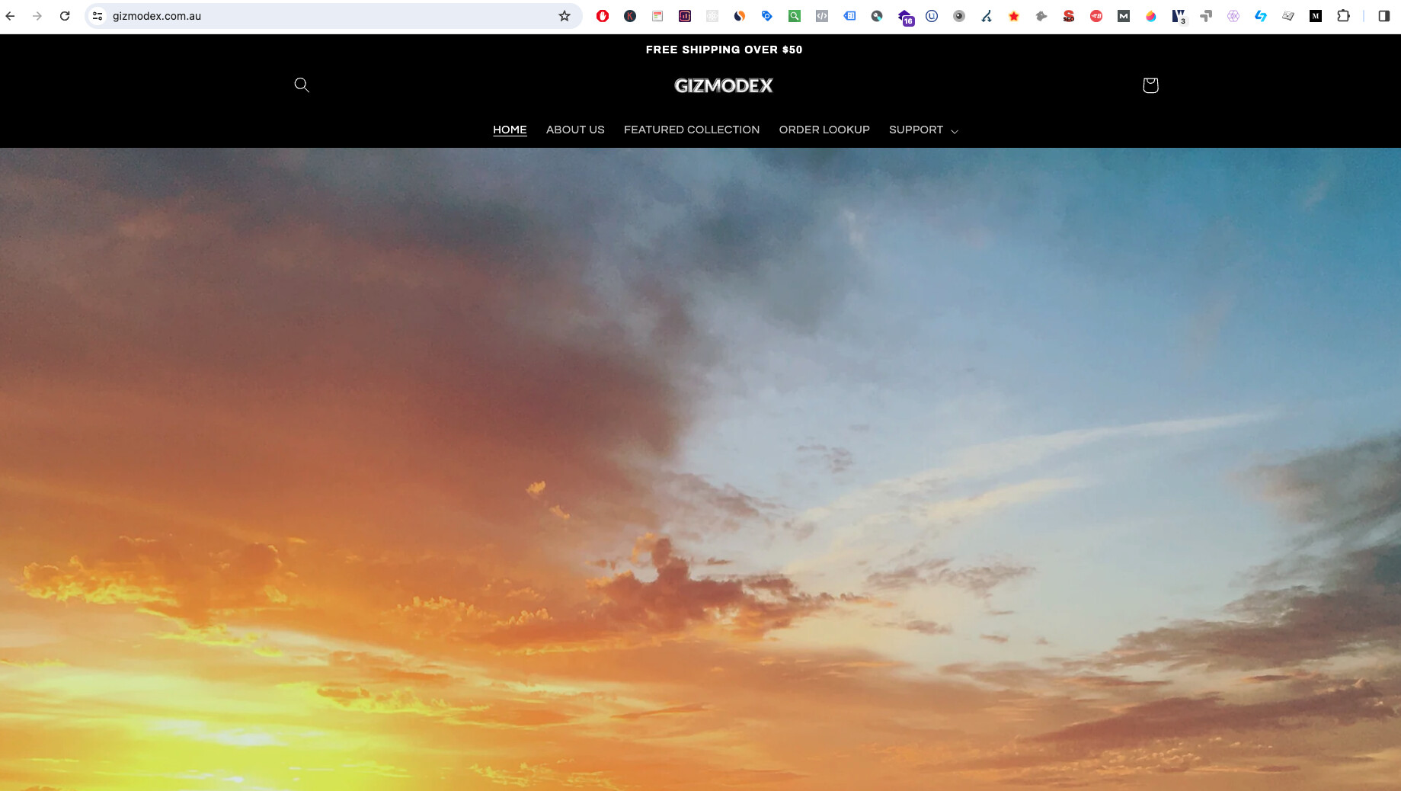Open the gray code-brackets extension
The image size is (1401, 791).
(x=822, y=16)
